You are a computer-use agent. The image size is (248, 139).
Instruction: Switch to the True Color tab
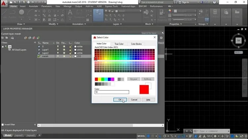point(119,44)
